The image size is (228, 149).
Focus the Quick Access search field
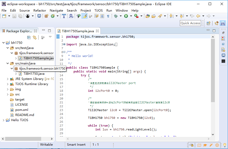click(x=190, y=23)
